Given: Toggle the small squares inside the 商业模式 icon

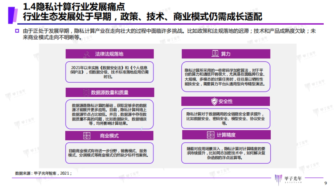Looking at the screenshot, I should tap(87, 135).
